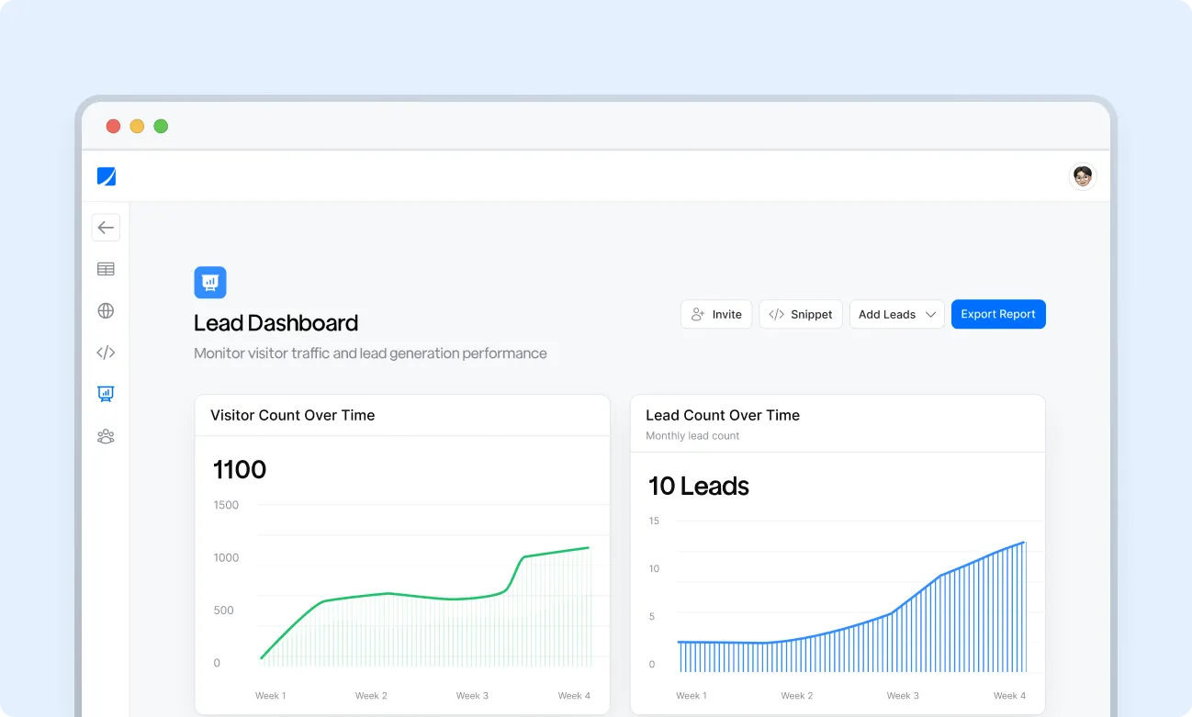Open the table view sidebar icon
The width and height of the screenshot is (1192, 717).
coord(106,269)
